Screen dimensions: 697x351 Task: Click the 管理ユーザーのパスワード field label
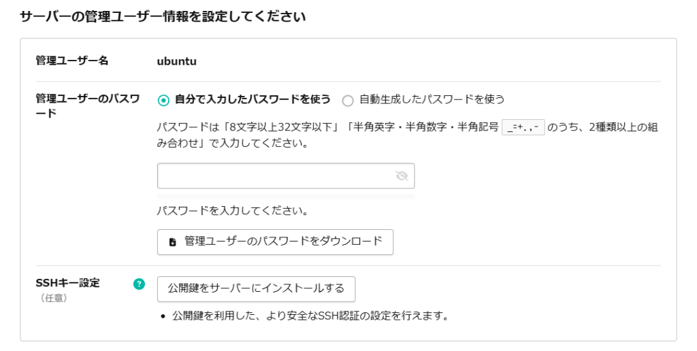pyautogui.click(x=88, y=105)
